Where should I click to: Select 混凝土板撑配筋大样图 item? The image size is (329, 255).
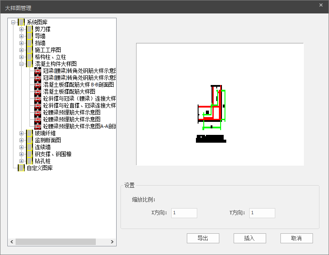pyautogui.click(x=69, y=92)
